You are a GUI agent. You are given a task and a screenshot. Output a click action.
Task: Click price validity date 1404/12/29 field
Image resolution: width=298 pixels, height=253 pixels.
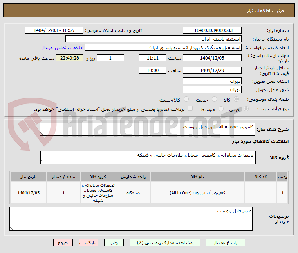point(212,71)
